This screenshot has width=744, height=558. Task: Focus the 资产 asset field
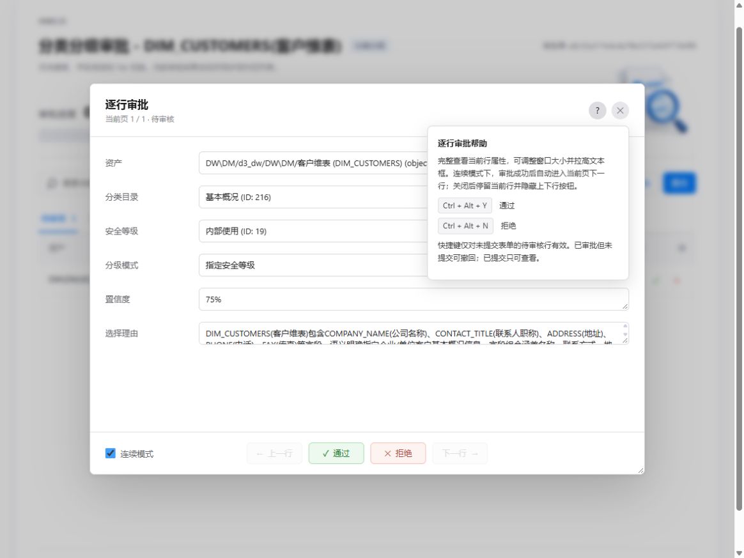click(313, 163)
